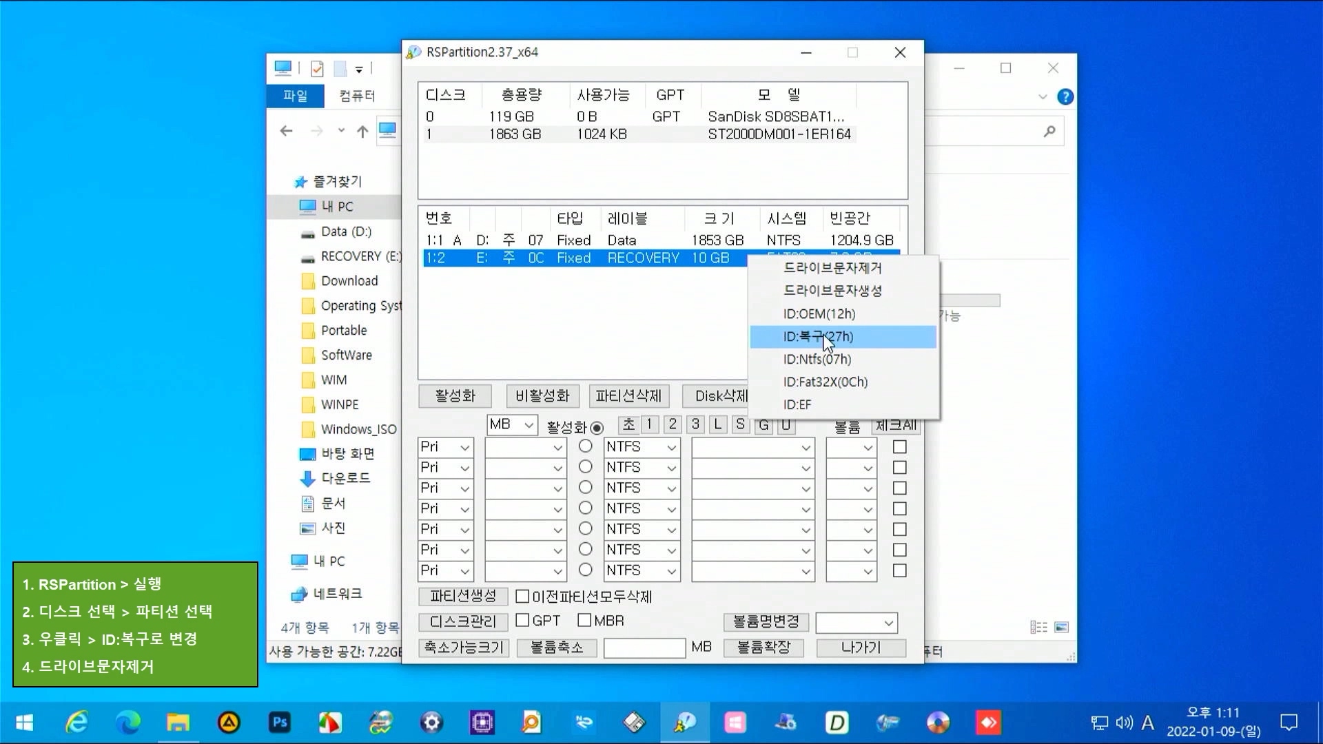Open Download folder in Explorer tree
The width and height of the screenshot is (1323, 744).
[349, 281]
